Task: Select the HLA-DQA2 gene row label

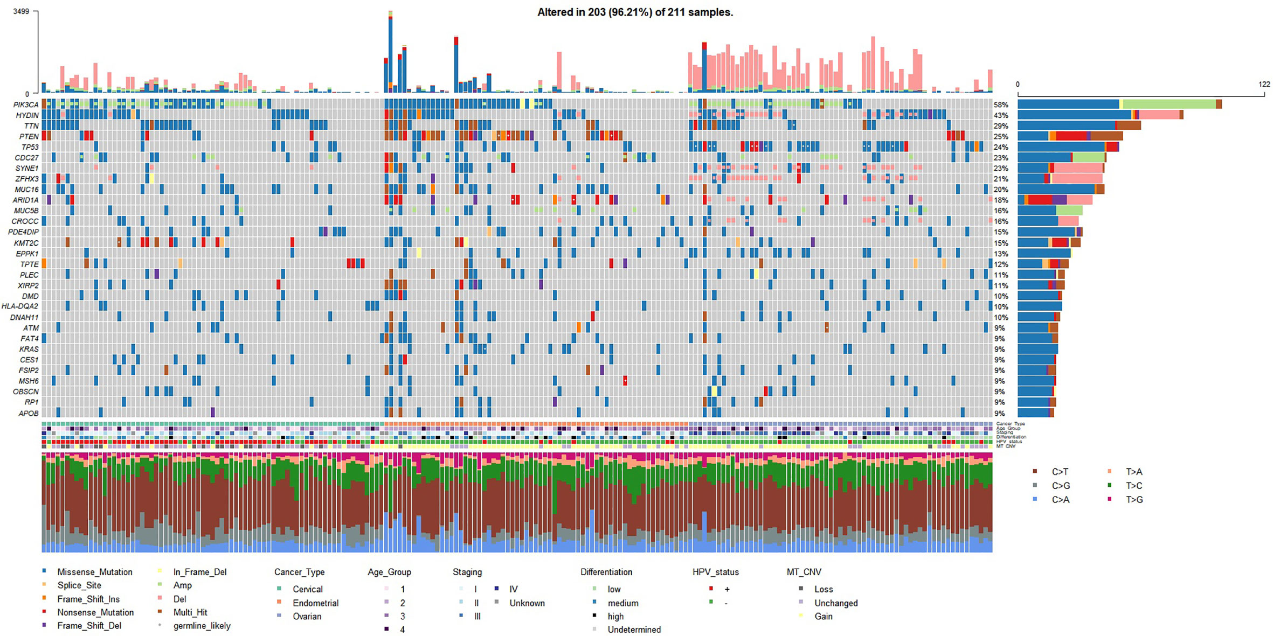Action: tap(20, 306)
